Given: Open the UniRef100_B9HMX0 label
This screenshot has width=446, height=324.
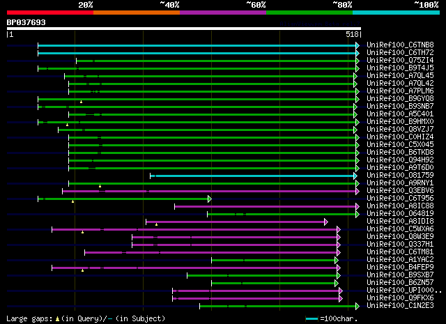Looking at the screenshot, I should pos(400,122).
